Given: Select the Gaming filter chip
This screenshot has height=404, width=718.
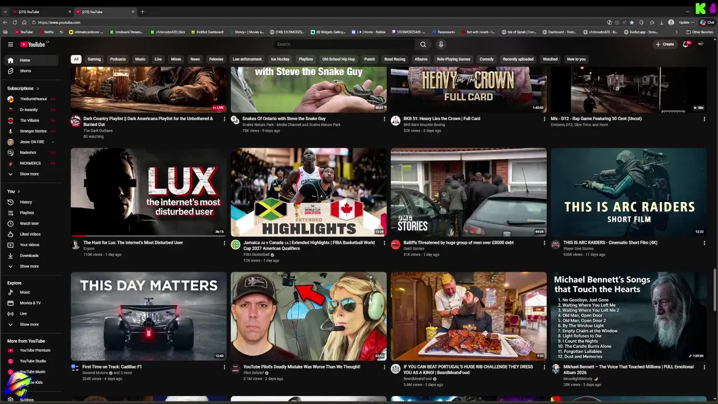Looking at the screenshot, I should 94,59.
